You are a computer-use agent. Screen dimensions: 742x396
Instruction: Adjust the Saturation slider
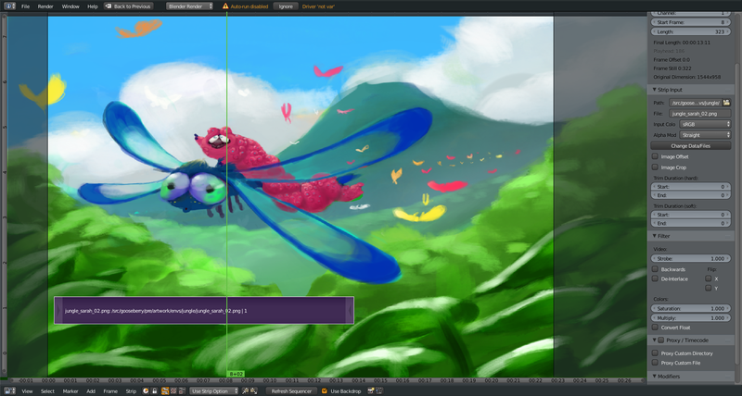691,308
